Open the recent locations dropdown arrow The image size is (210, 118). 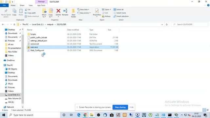point(11,25)
